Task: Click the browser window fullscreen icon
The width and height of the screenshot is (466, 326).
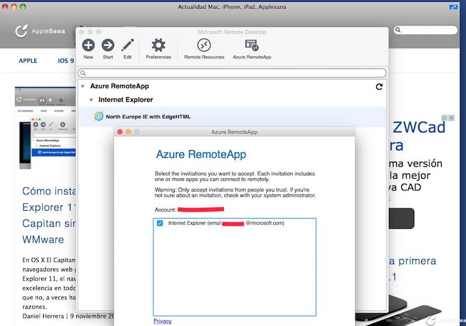Action: pyautogui.click(x=454, y=7)
